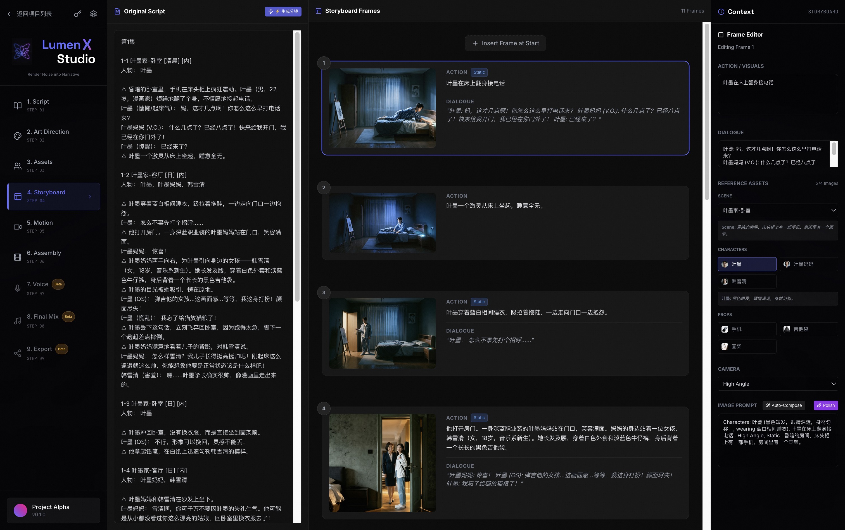Click the Art Direction palette icon
845x530 pixels.
click(18, 136)
